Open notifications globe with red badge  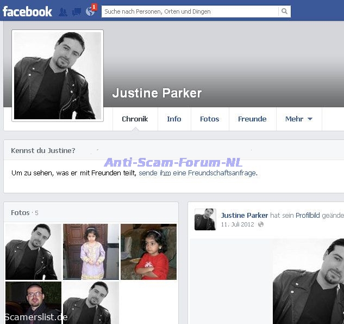click(90, 11)
